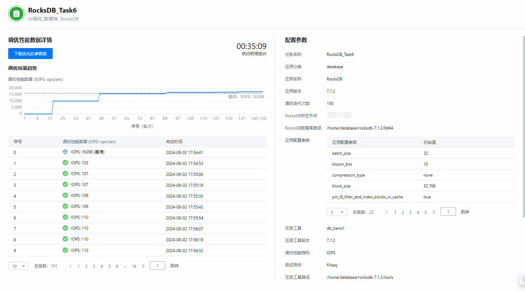Click the block_size parameter row
Image resolution: width=525 pixels, height=292 pixels.
point(421,186)
